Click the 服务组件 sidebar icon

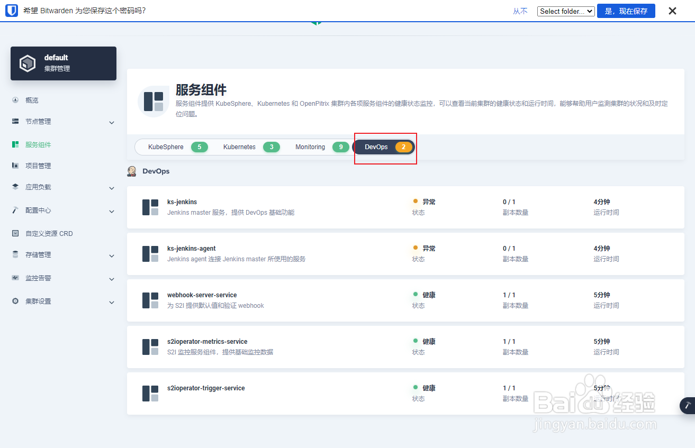(15, 144)
